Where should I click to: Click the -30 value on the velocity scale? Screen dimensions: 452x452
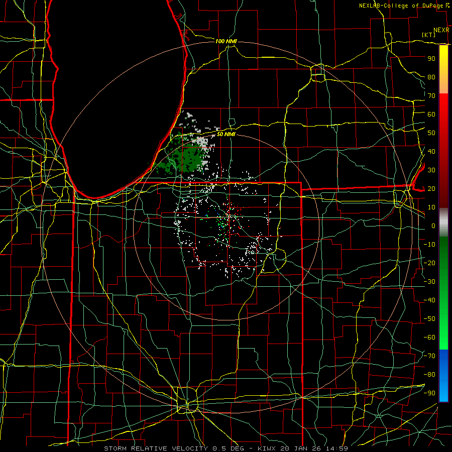429,282
